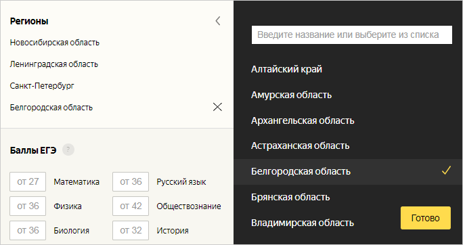The height and width of the screenshot is (245, 463).
Task: Select Санкт-Петербург in chosen regions
Action: (42, 86)
